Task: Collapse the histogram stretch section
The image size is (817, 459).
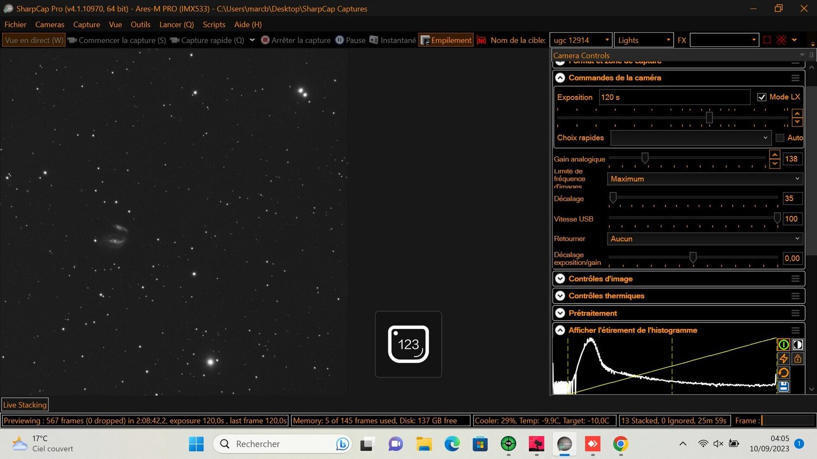Action: 560,331
